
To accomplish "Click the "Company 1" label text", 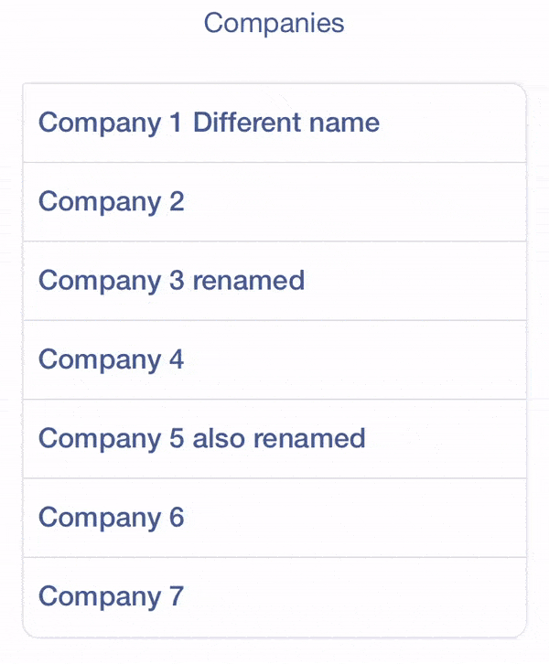I will [111, 123].
